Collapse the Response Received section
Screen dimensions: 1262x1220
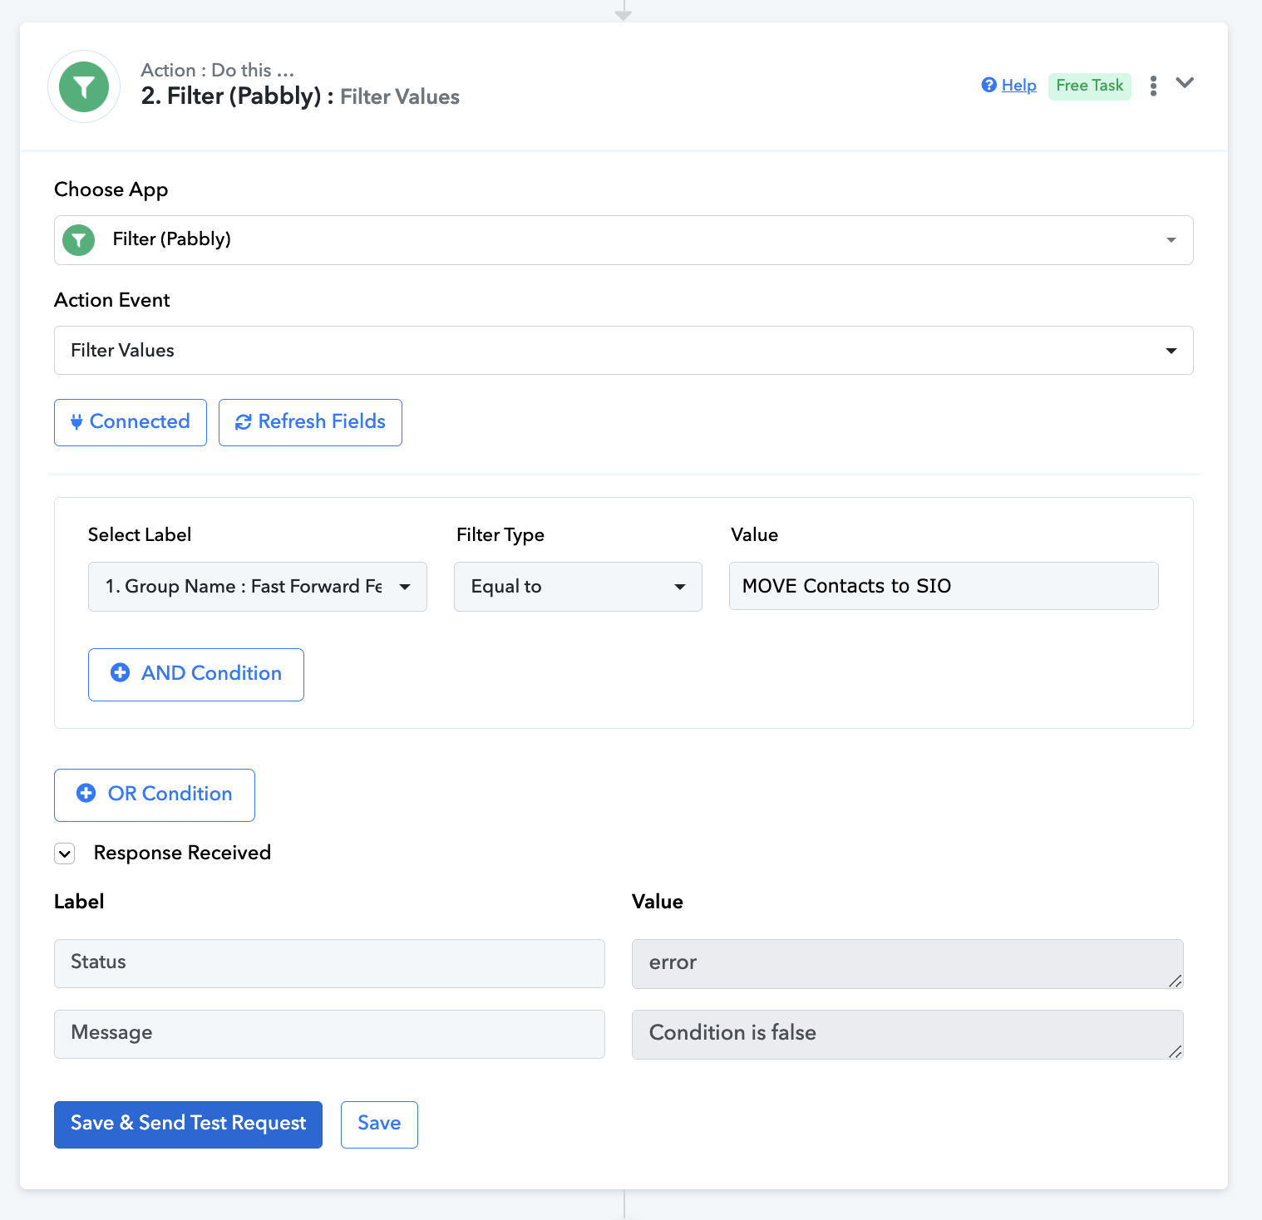point(65,854)
